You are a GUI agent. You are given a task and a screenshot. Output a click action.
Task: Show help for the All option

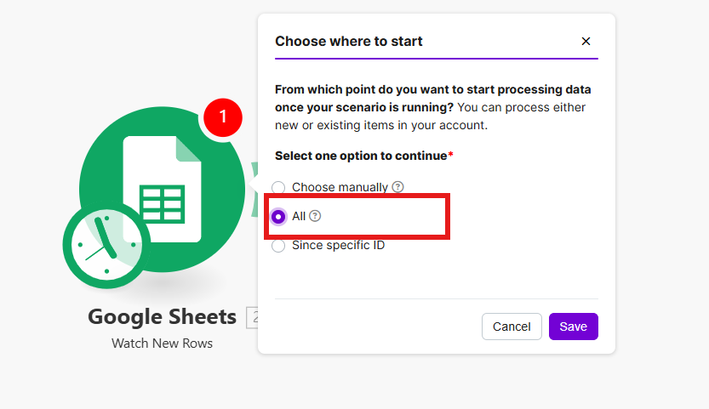click(315, 216)
